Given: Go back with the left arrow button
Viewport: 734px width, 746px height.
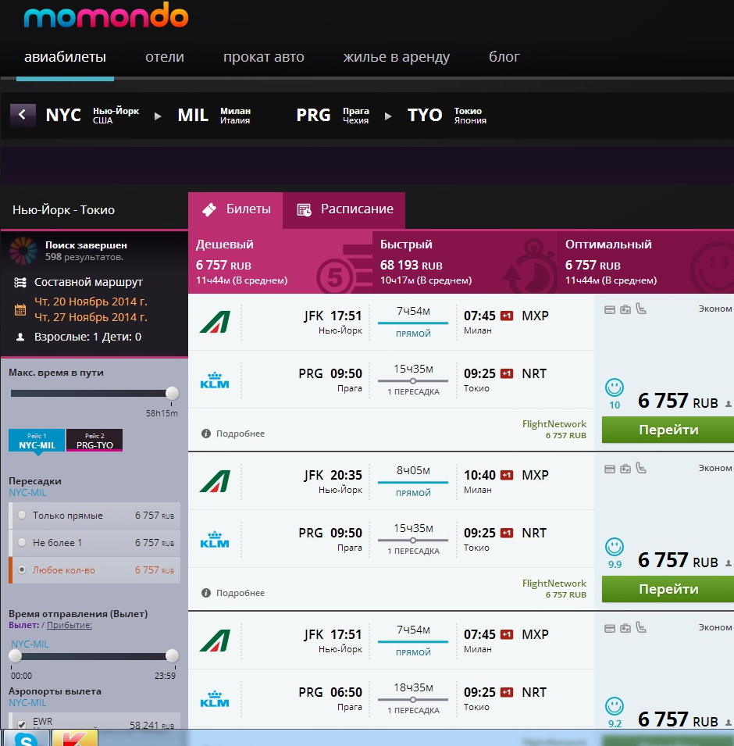Looking at the screenshot, I should click(23, 115).
